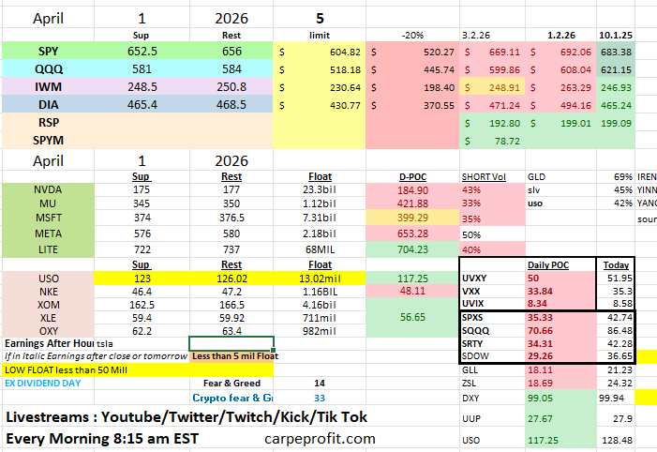Click the DIA ticker cell
Screen dimensions: 657x452
48,104
